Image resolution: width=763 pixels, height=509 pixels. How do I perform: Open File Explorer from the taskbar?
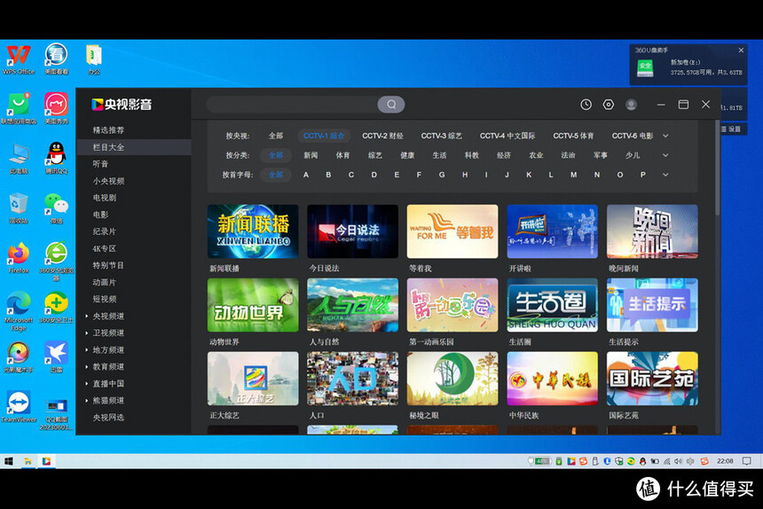tap(28, 461)
